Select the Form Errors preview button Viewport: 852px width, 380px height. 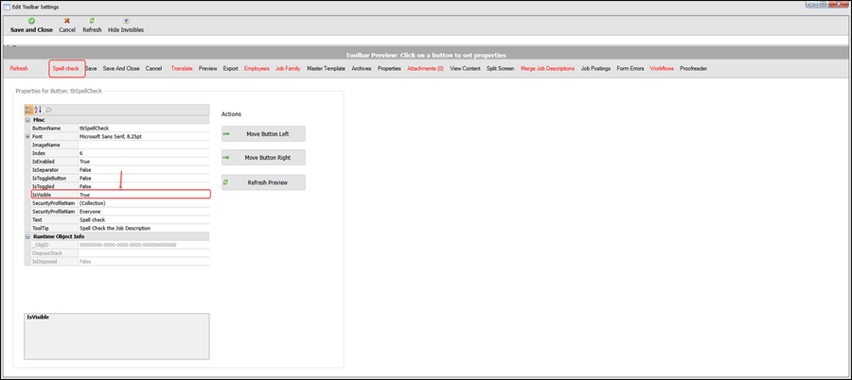pos(630,69)
